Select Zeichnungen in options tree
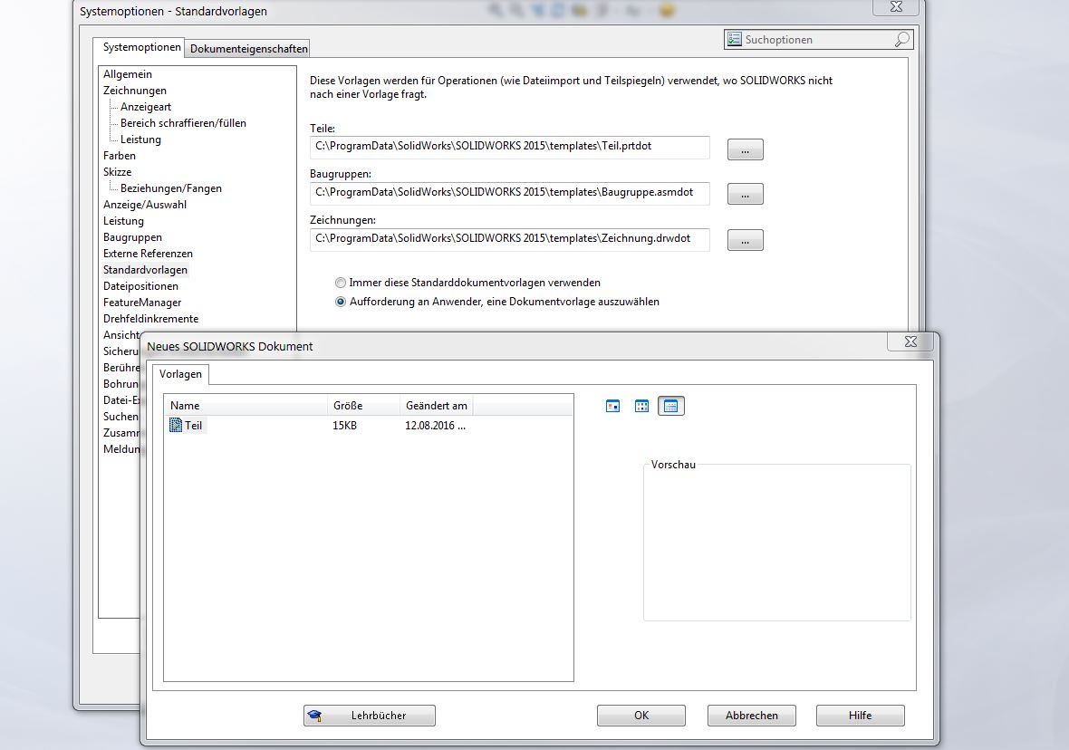 point(134,91)
